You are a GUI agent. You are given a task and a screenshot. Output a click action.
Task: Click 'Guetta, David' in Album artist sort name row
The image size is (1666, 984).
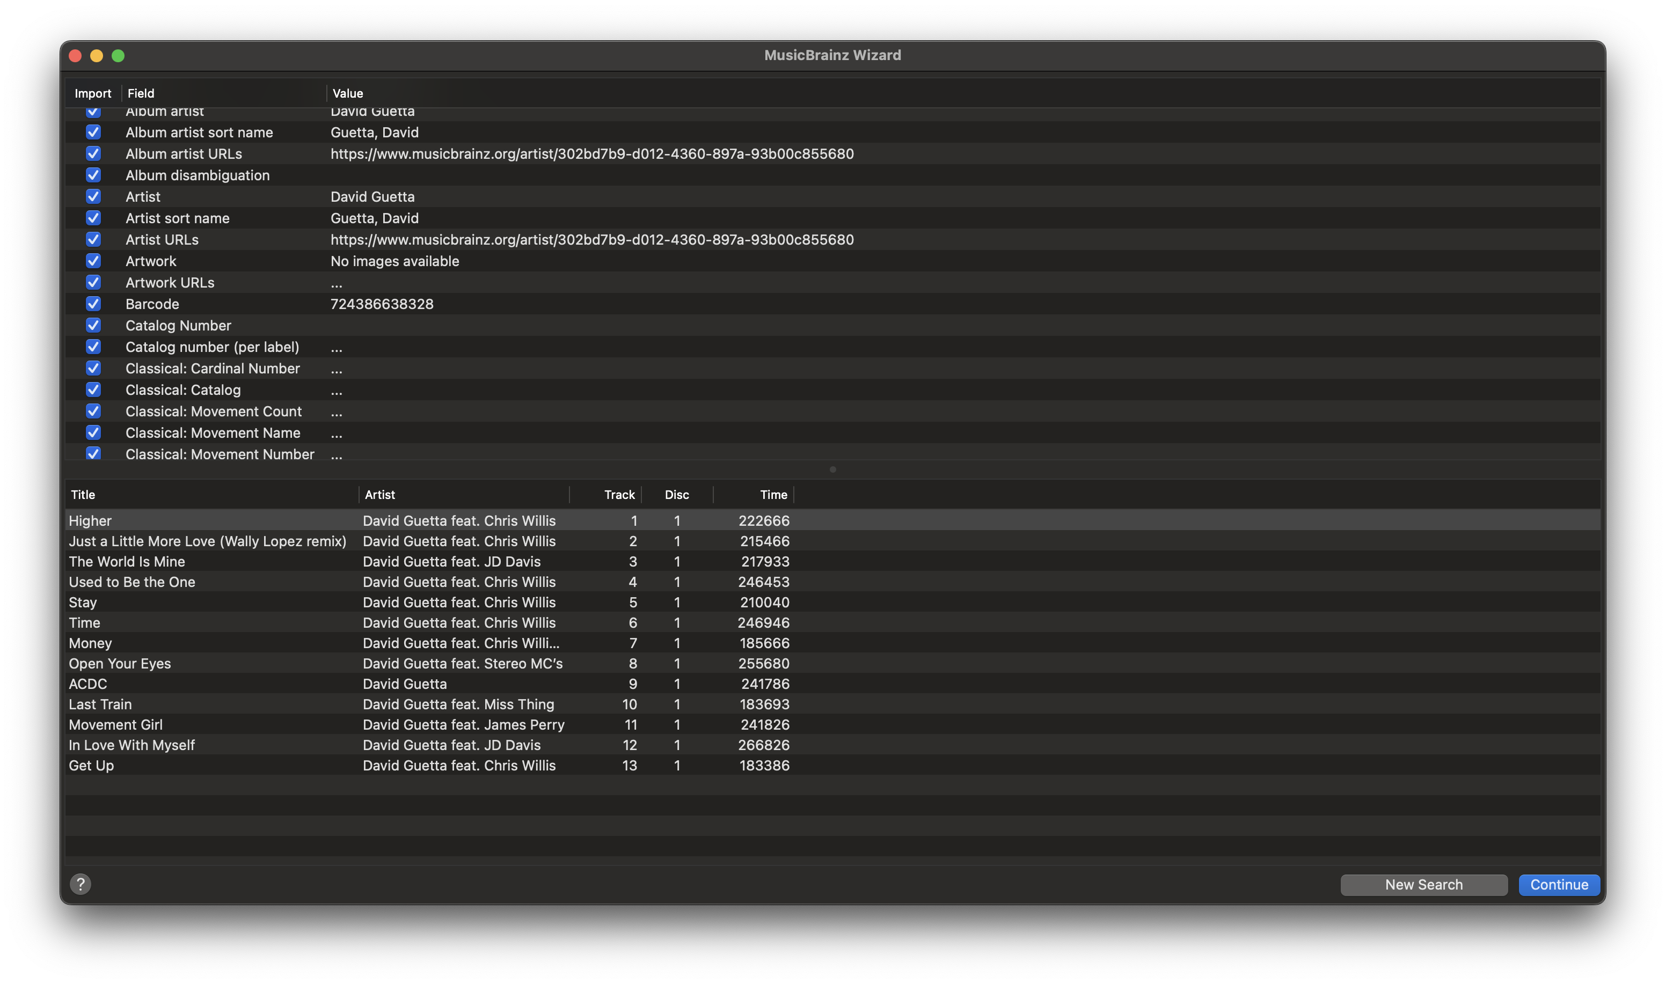[375, 133]
